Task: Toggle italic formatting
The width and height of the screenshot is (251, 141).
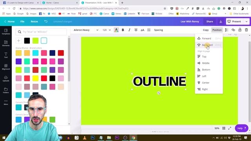Action: pyautogui.click(x=129, y=30)
